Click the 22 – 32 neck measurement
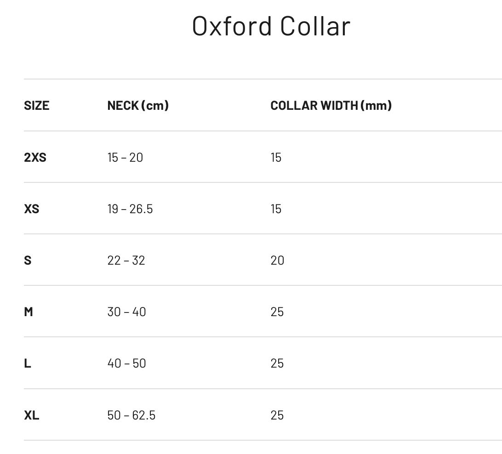The width and height of the screenshot is (502, 454). point(126,260)
